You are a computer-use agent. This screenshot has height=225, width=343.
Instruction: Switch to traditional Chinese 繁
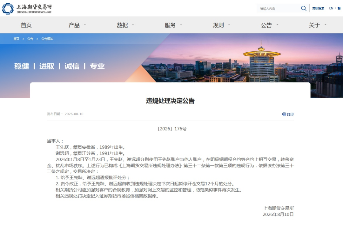pos(339,8)
